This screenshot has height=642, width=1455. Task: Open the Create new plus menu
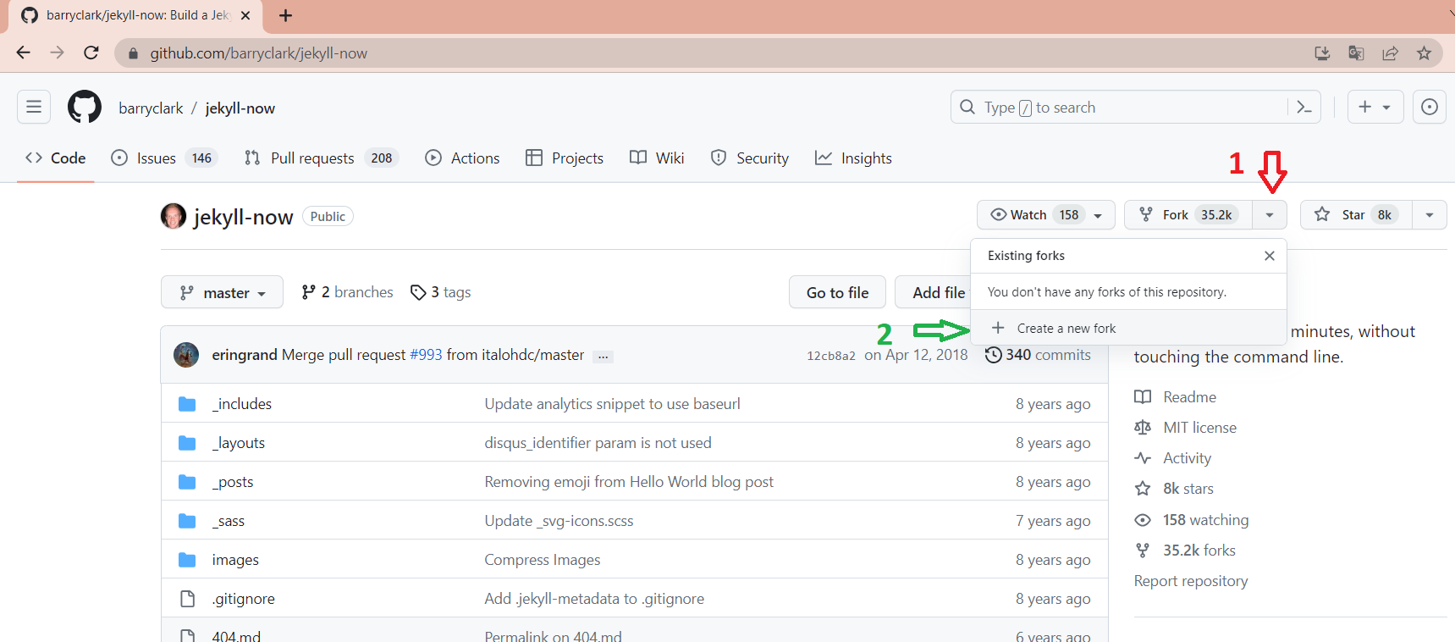[x=1375, y=108]
